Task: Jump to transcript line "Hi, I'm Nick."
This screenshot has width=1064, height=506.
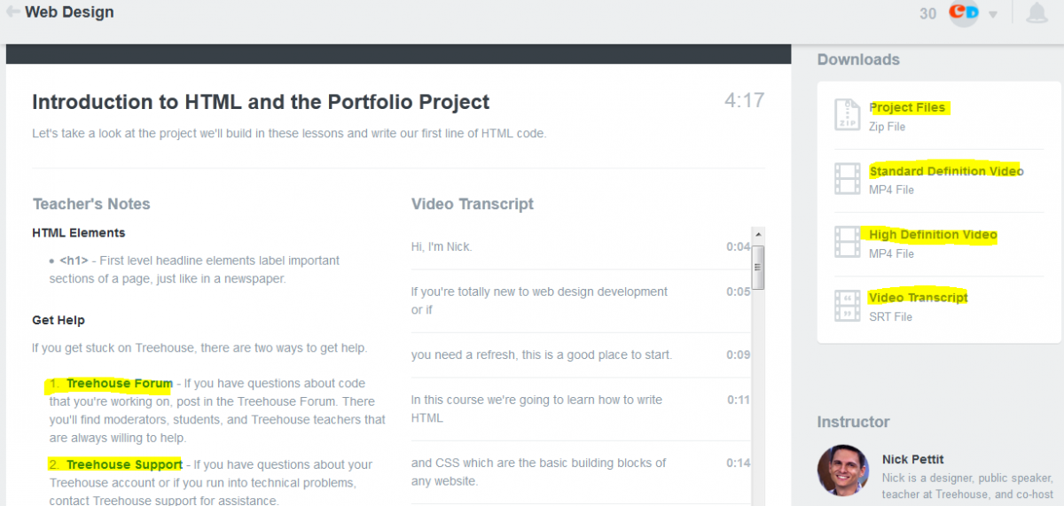Action: click(x=442, y=246)
